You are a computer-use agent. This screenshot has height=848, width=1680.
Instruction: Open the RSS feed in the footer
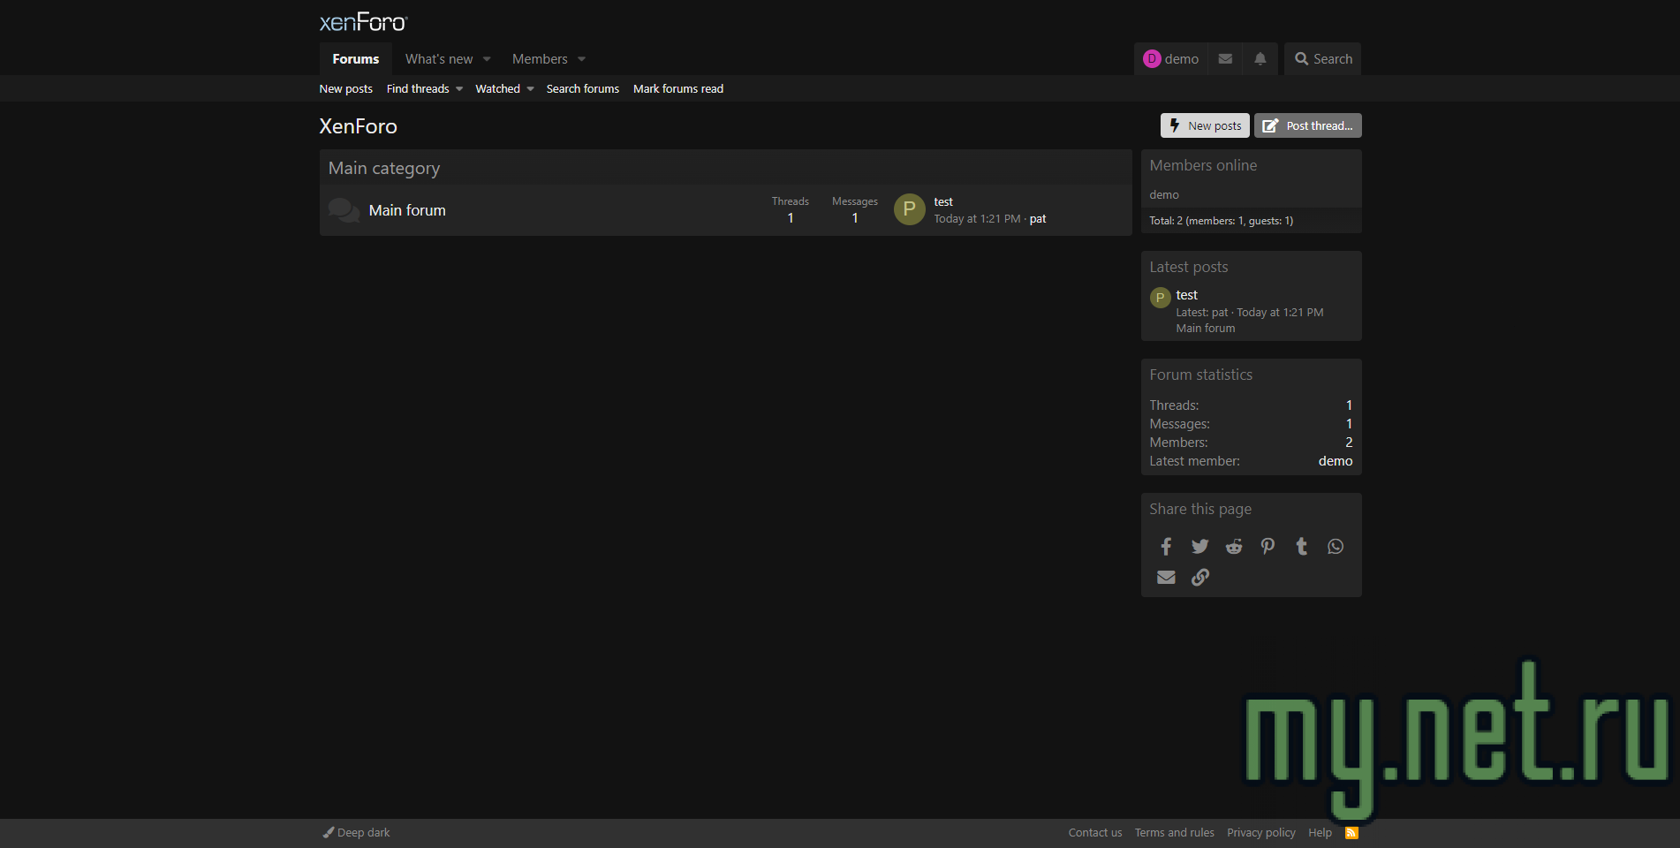tap(1351, 832)
